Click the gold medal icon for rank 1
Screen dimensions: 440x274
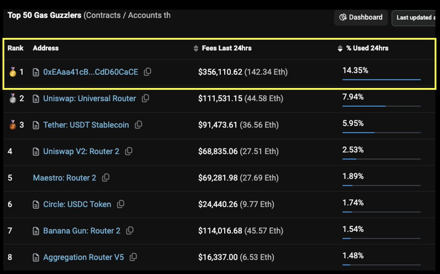pos(12,72)
